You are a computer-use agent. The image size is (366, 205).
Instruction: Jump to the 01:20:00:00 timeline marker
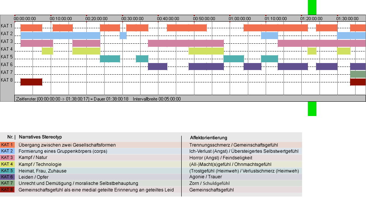tap(311, 19)
